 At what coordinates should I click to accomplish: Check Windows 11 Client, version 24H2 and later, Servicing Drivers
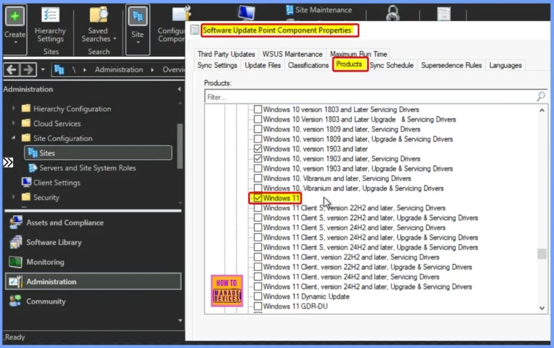258,277
